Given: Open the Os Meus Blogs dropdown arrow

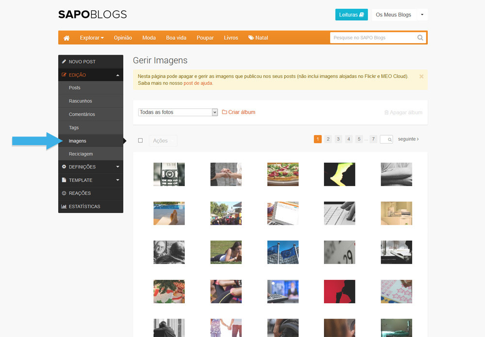Looking at the screenshot, I should 422,15.
